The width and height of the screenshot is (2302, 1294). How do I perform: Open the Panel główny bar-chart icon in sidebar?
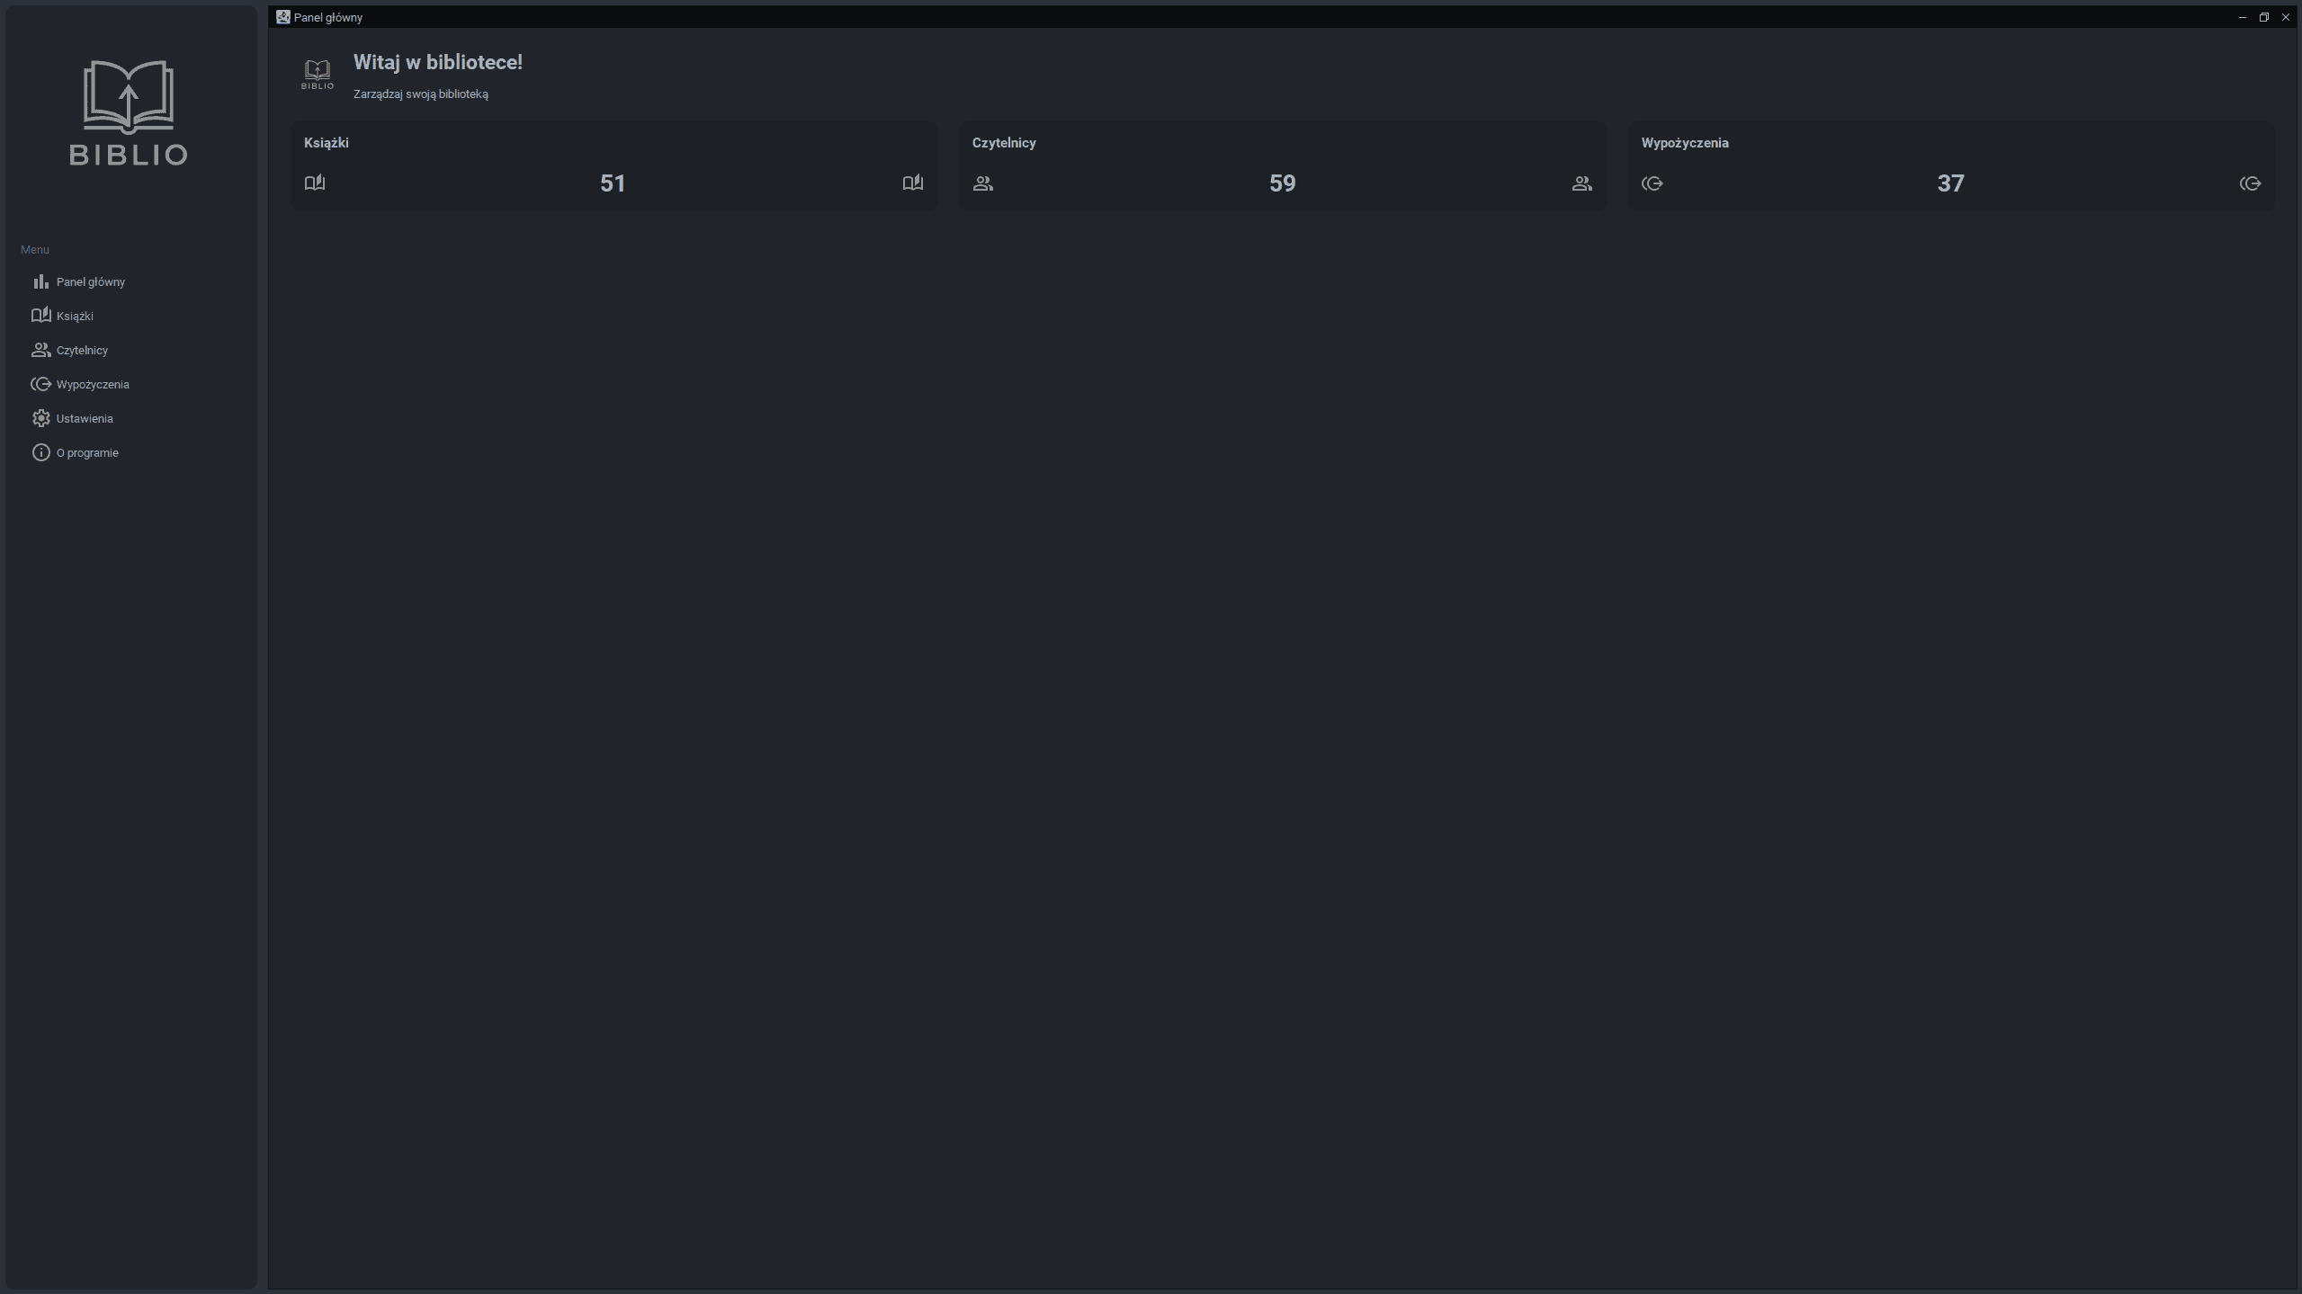tap(40, 281)
